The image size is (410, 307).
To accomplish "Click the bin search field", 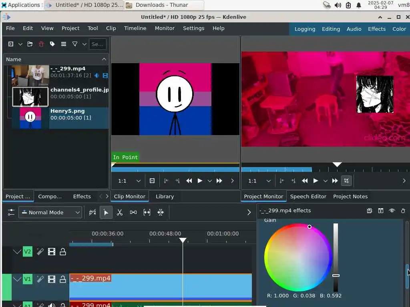I will tap(98, 44).
